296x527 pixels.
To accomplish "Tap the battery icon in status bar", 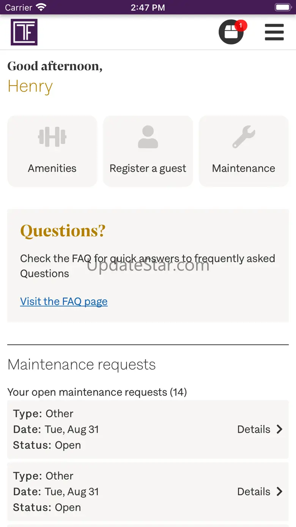I will (282, 7).
